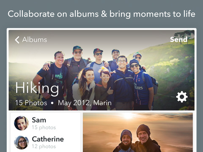Viewport: 203px width, 152px height.
Task: Tap the tree on the hillside near Send
Action: point(183,36)
